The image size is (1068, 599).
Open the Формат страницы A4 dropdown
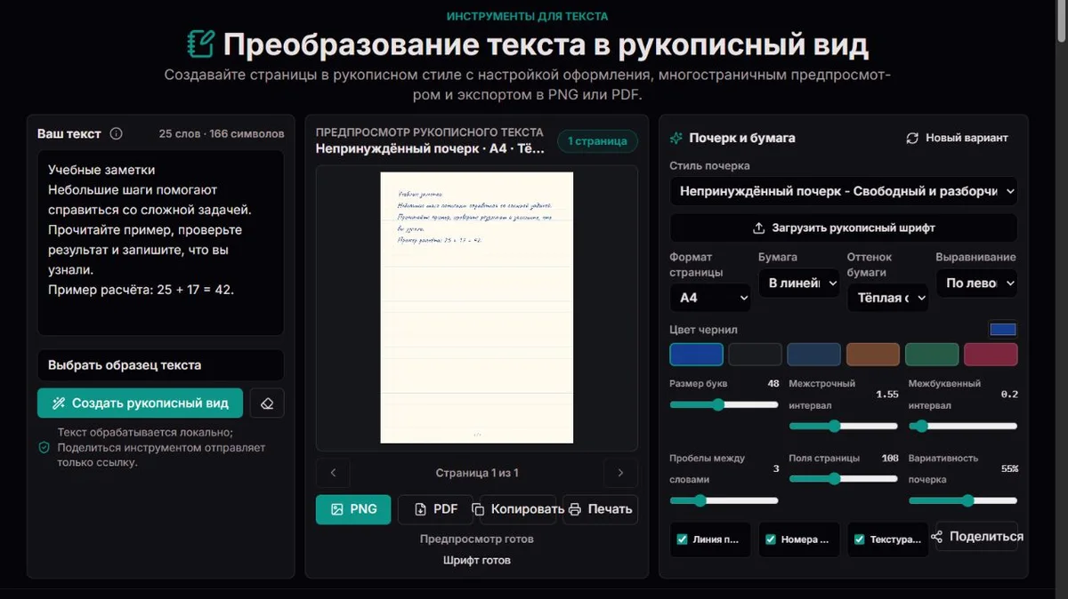709,298
